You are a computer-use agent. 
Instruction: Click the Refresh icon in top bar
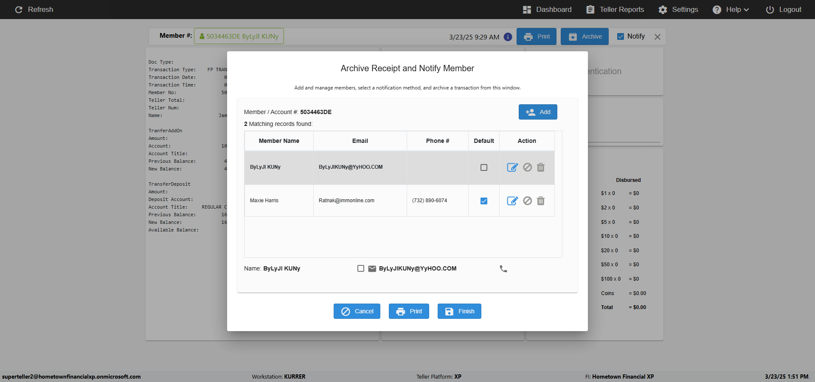pyautogui.click(x=19, y=9)
